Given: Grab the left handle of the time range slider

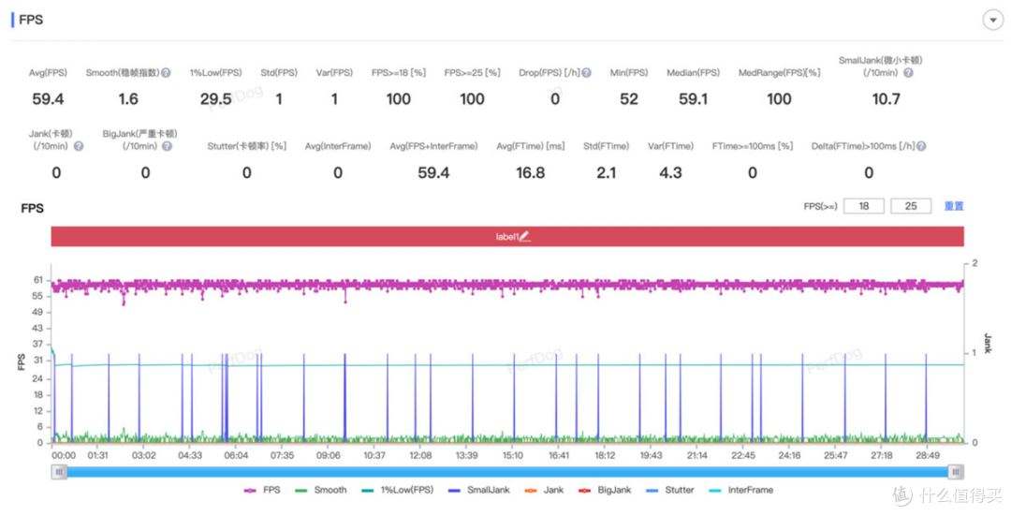Looking at the screenshot, I should 59,472.
